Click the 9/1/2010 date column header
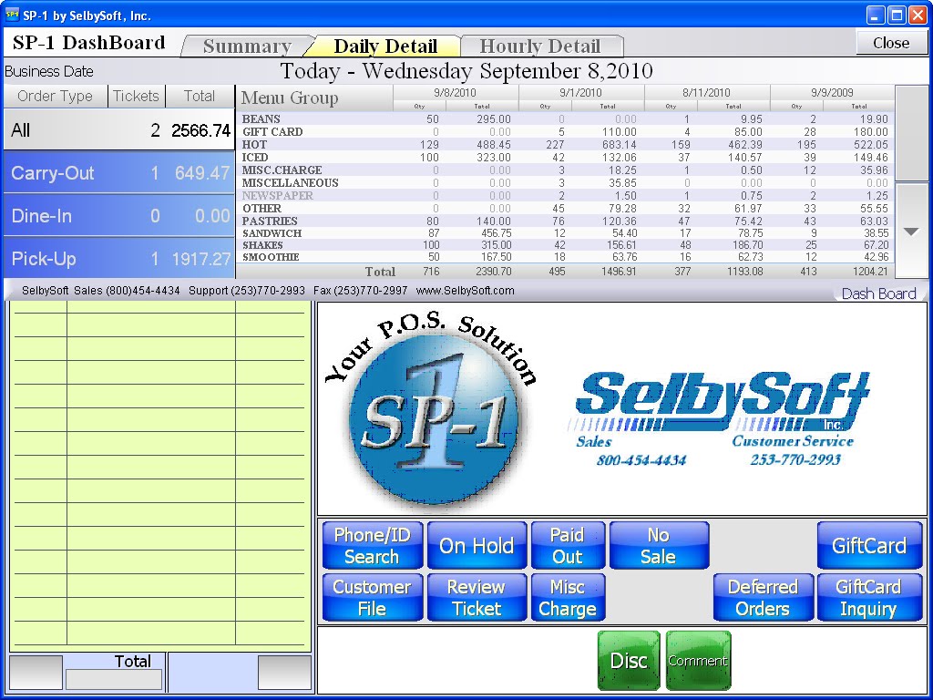 [580, 93]
